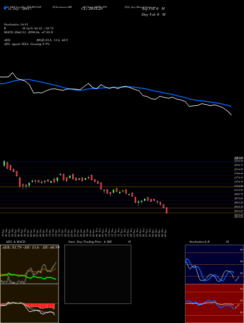Screen dimensions: 244x323
Task: Click the 45.12 value in RSI panel
Action: pos(238,306)
